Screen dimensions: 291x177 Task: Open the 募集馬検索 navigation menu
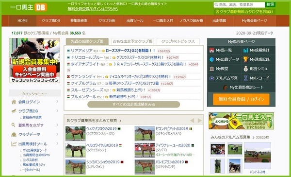click(79, 20)
